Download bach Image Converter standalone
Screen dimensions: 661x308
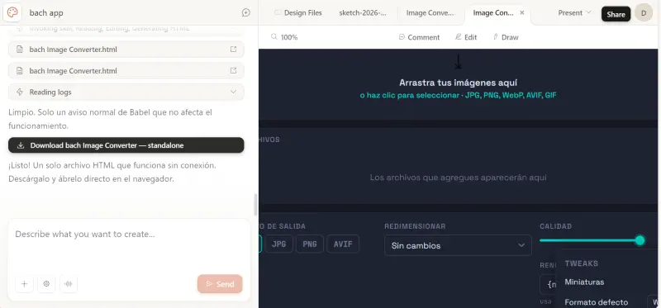point(126,145)
